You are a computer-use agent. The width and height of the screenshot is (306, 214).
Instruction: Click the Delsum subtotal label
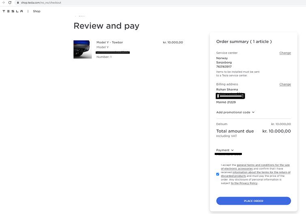click(222, 124)
